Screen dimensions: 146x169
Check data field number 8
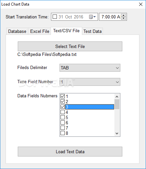[x=63, y=133]
